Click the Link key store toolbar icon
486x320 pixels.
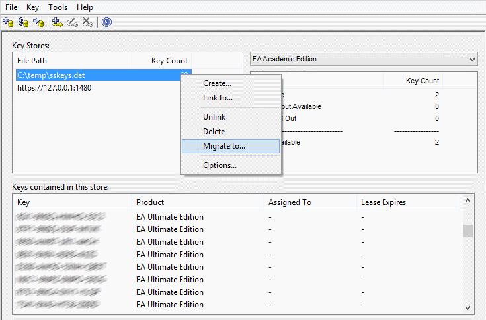tap(23, 22)
